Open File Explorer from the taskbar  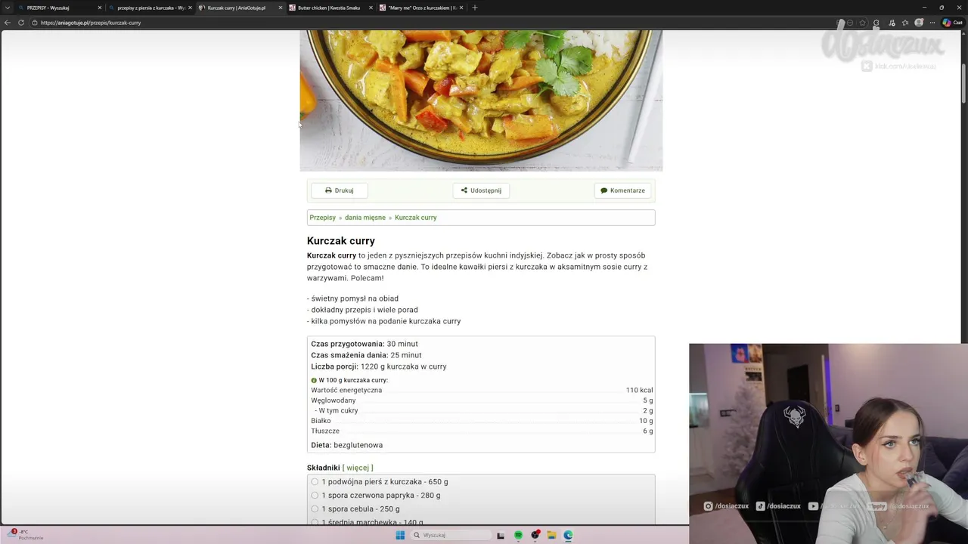[551, 535]
